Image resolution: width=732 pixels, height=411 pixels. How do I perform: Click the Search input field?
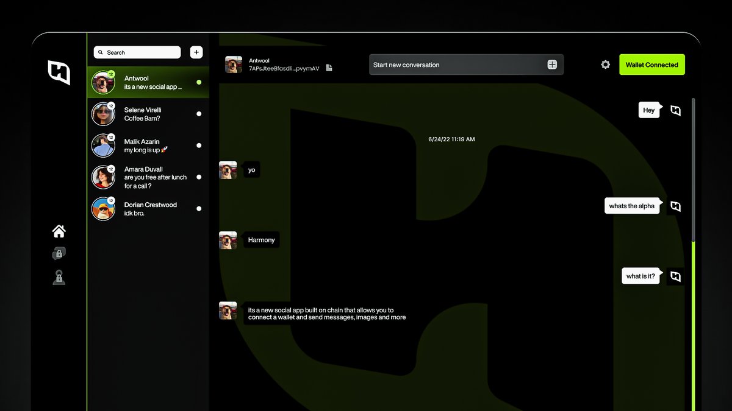pyautogui.click(x=137, y=52)
